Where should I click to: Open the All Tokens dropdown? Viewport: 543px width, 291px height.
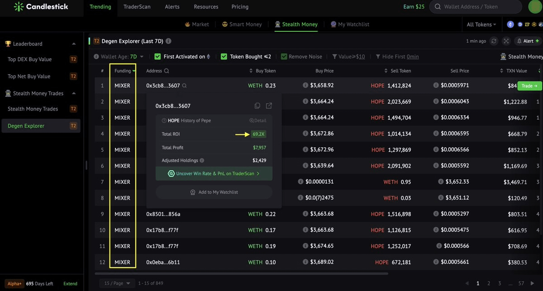click(x=481, y=24)
